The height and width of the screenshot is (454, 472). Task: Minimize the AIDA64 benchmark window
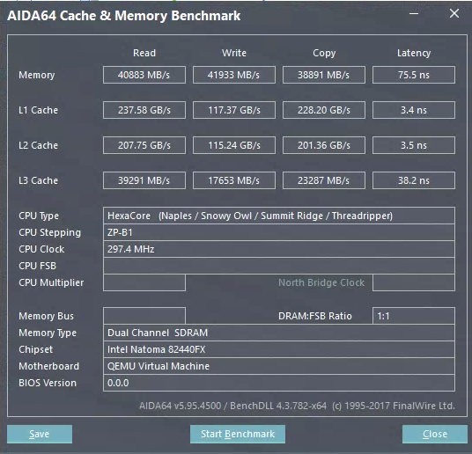click(414, 14)
